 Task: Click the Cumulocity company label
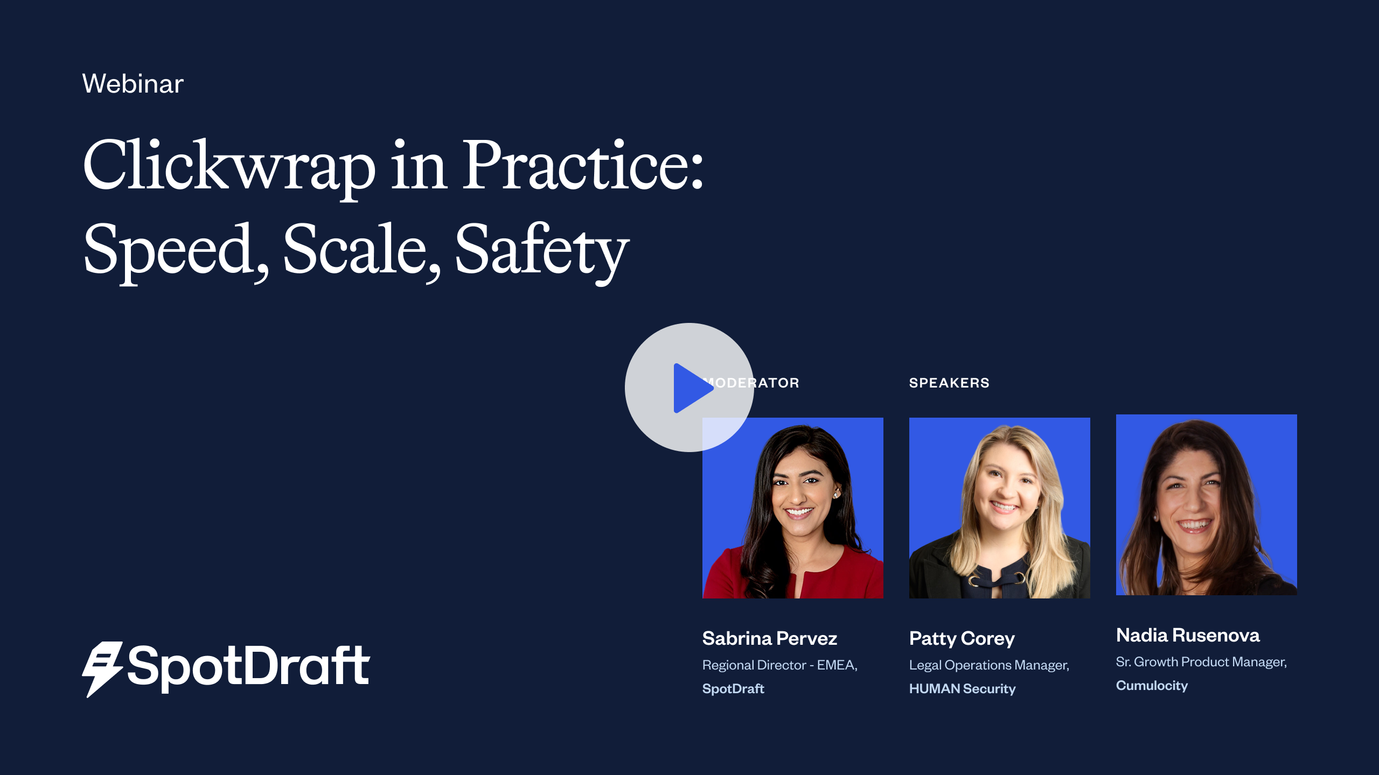tap(1151, 686)
